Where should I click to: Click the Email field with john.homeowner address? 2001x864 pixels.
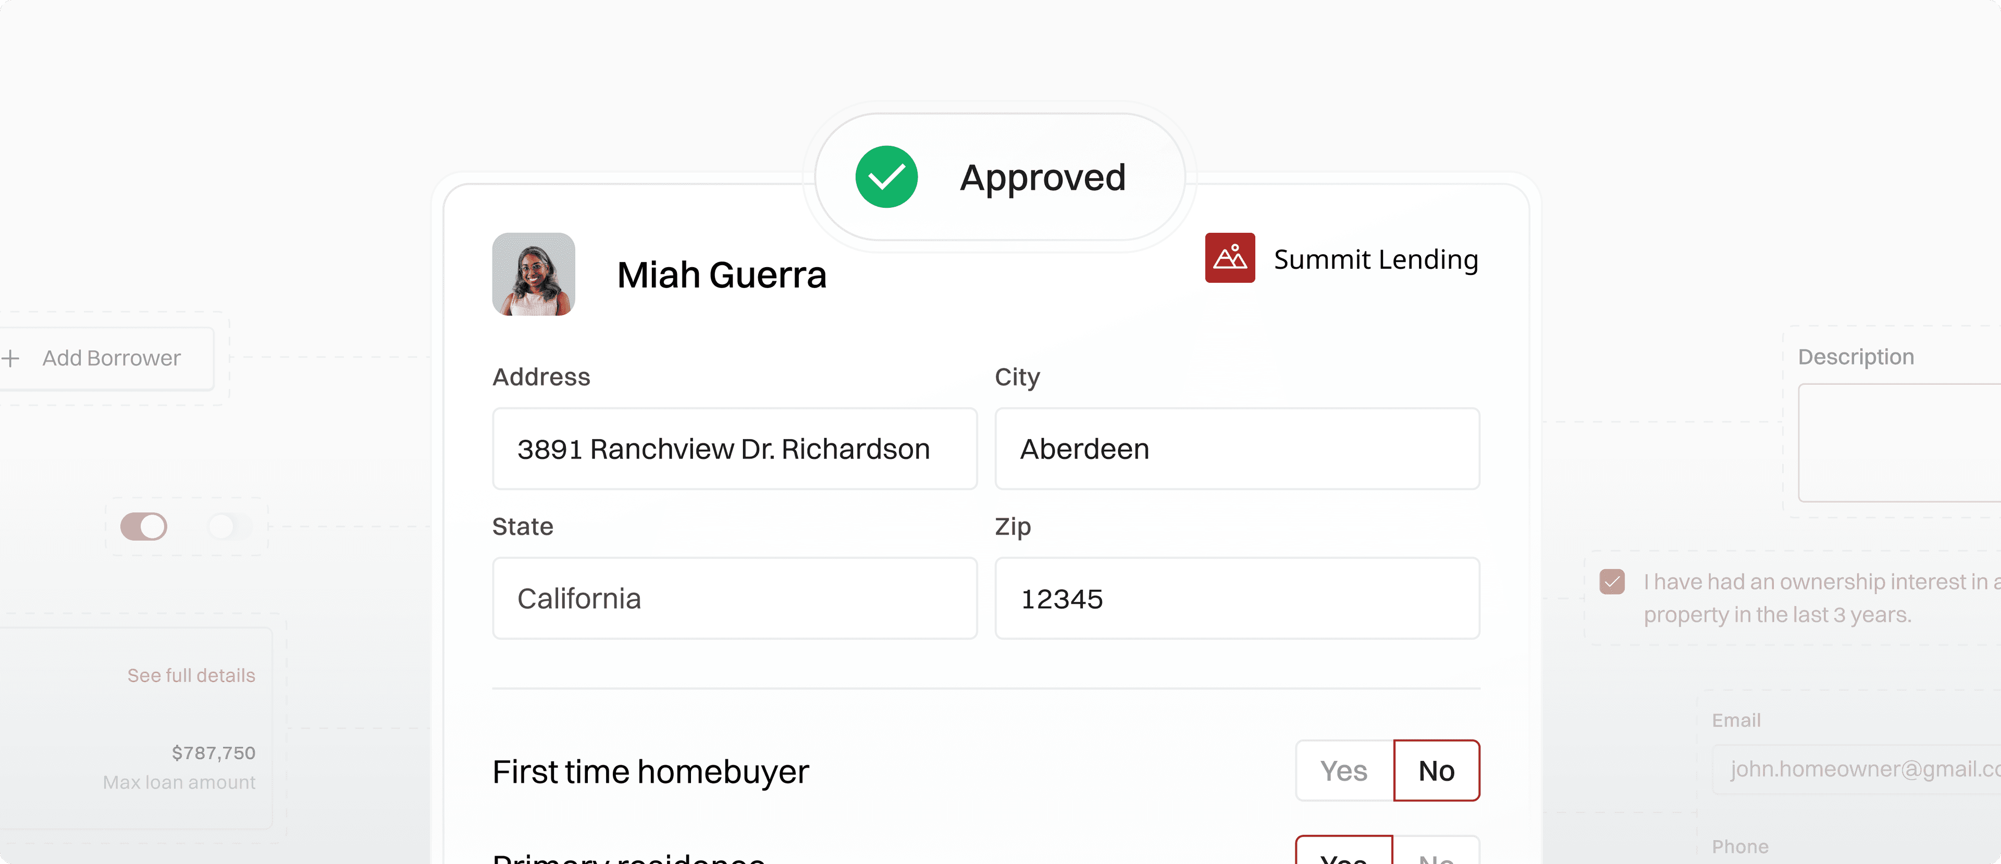pyautogui.click(x=1857, y=769)
